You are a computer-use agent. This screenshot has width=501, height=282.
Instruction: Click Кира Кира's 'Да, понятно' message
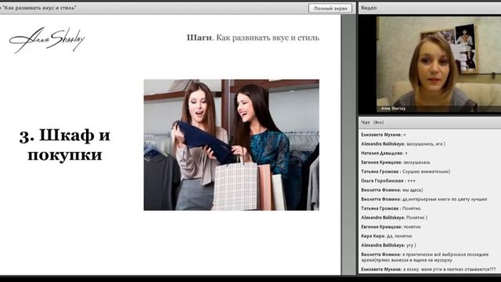[386, 237]
